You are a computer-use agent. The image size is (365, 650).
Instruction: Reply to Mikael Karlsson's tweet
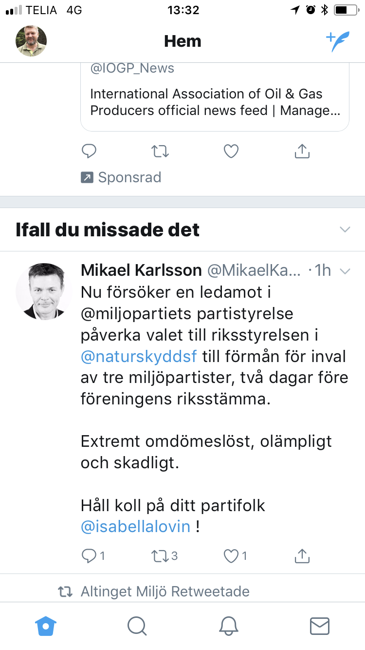93,555
